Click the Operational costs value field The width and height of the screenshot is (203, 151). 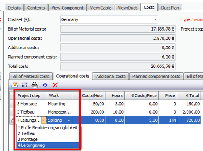pos(118,38)
